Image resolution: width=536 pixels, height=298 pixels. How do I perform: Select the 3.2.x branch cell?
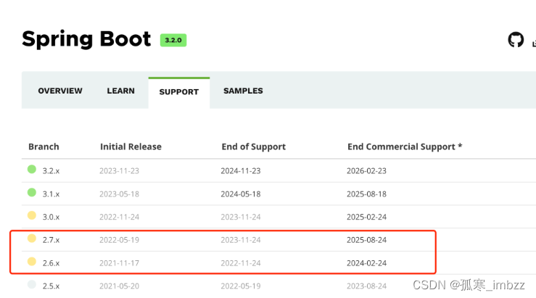click(51, 171)
